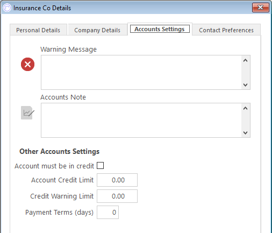Click the Payment Terms (days) field
Screen dimensions: 272x233
coord(108,212)
